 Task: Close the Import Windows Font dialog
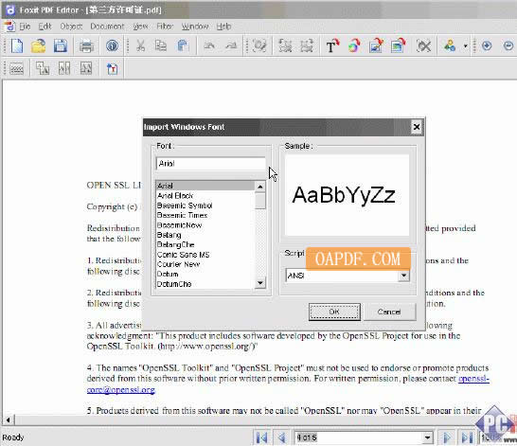pos(417,127)
